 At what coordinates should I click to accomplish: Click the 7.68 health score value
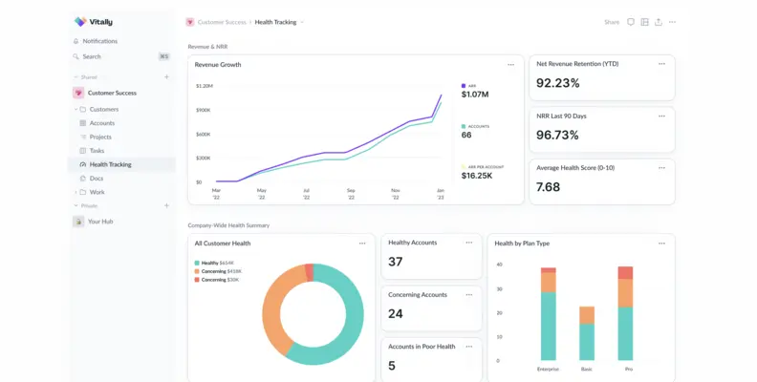click(x=548, y=187)
